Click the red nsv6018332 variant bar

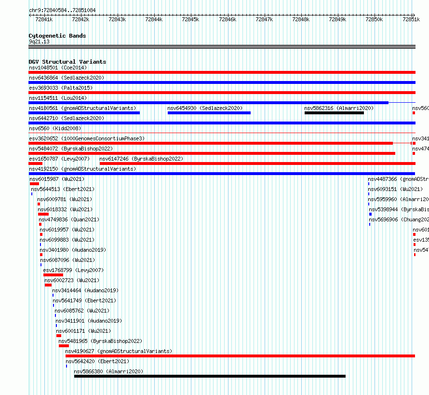click(x=43, y=214)
